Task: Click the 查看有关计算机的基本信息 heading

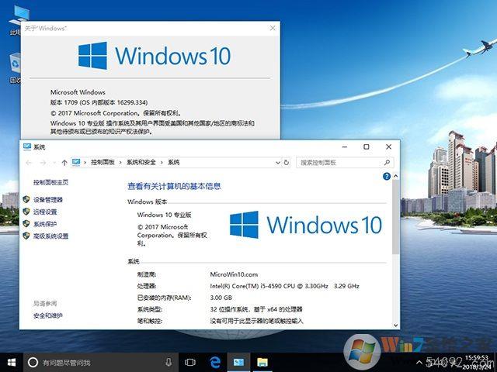Action: click(x=174, y=186)
